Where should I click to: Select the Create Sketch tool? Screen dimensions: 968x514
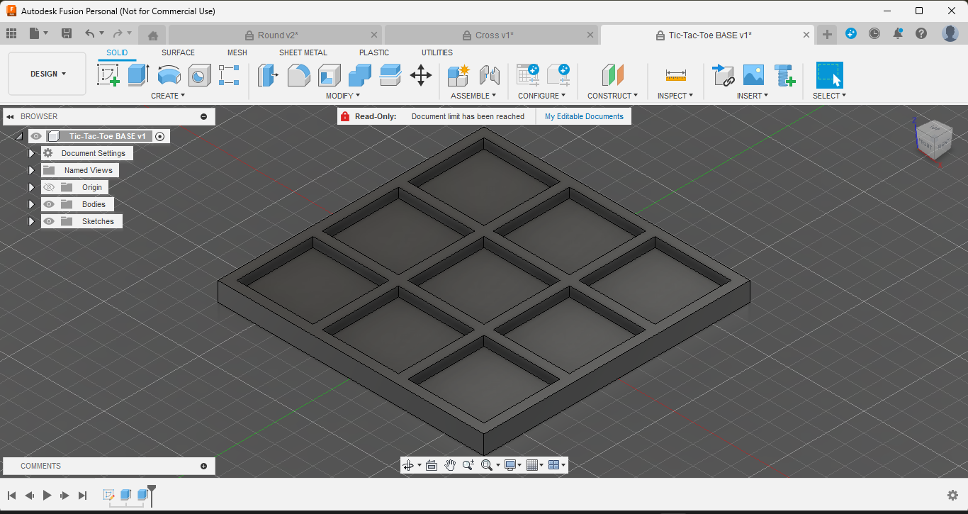(x=108, y=75)
